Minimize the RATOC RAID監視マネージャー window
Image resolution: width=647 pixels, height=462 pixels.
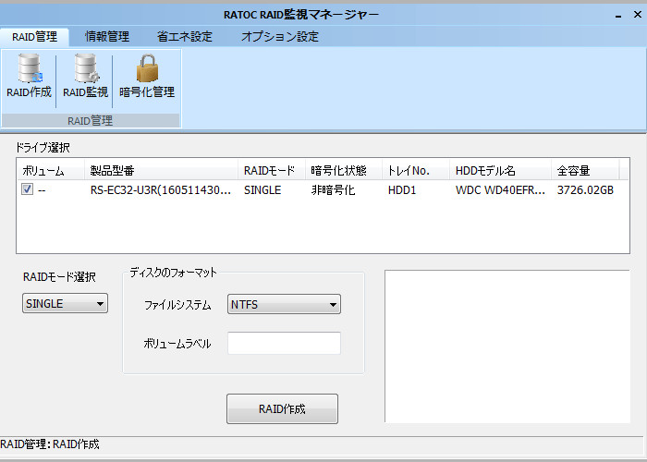click(x=618, y=16)
